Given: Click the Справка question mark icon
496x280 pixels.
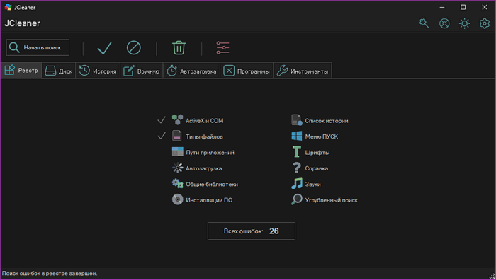Looking at the screenshot, I should point(296,168).
